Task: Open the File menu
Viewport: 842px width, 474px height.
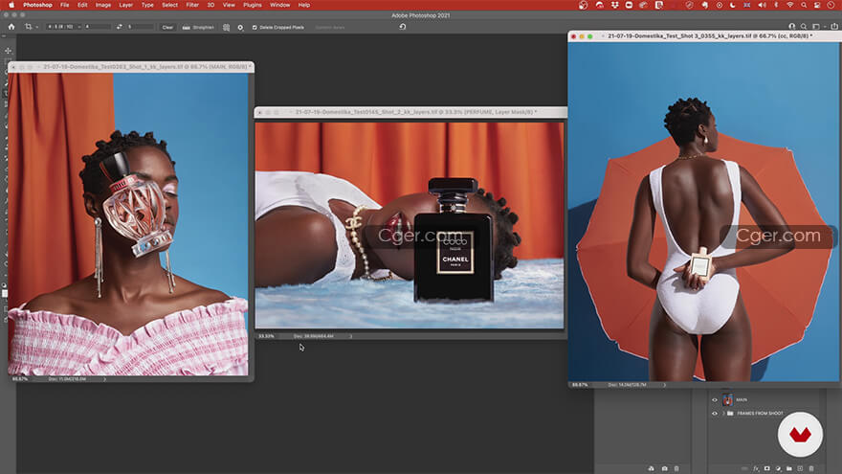Action: pos(64,5)
